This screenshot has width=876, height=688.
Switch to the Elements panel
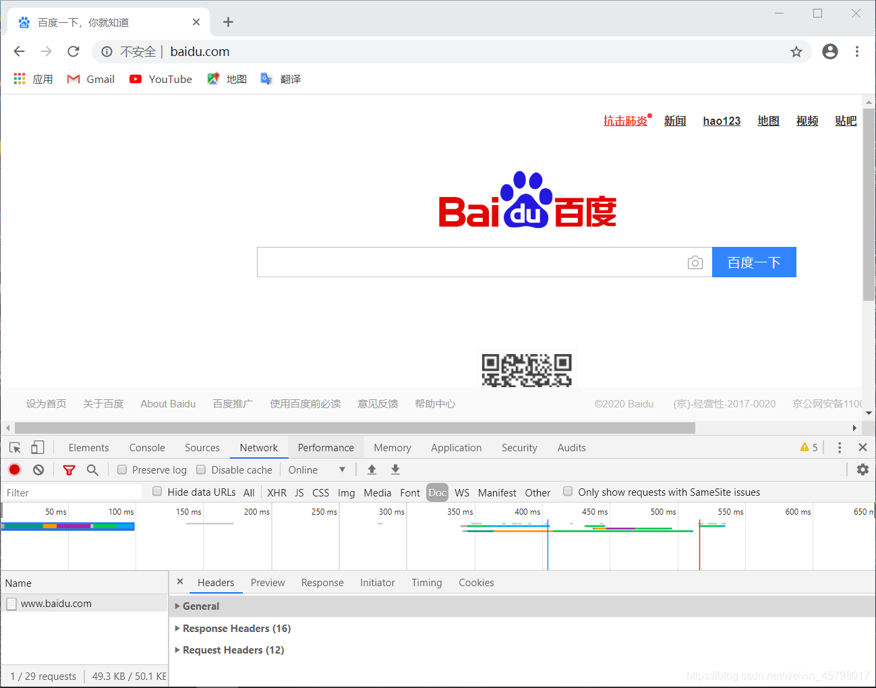pyautogui.click(x=88, y=447)
